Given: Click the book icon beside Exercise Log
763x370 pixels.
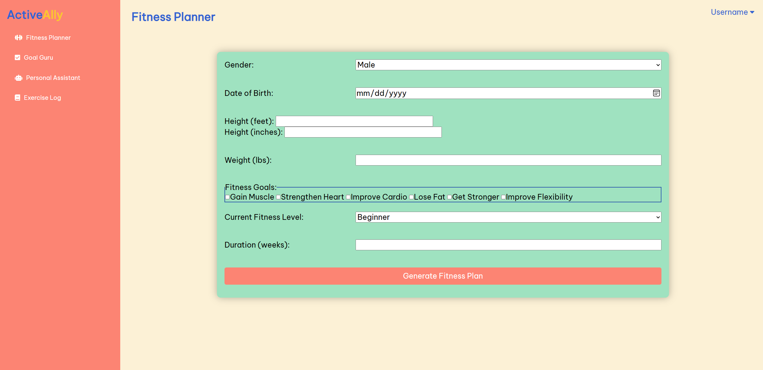Looking at the screenshot, I should click(x=17, y=98).
